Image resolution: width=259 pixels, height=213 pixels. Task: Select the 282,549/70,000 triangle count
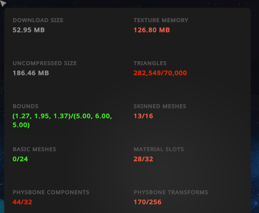tap(160, 73)
